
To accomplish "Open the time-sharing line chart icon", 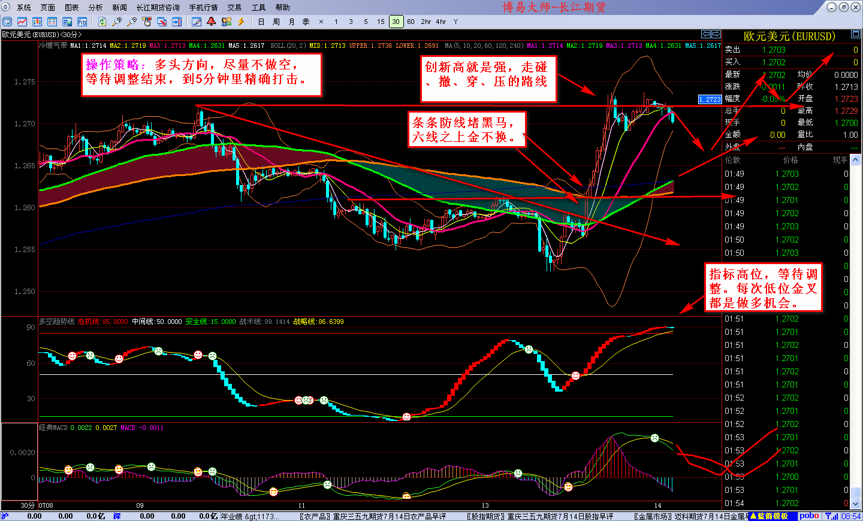I will 22,22.
